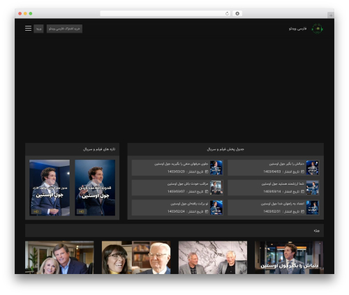Click the calendar icon next to date 1403/03/14
This screenshot has height=295, width=349.
pyautogui.click(x=302, y=192)
